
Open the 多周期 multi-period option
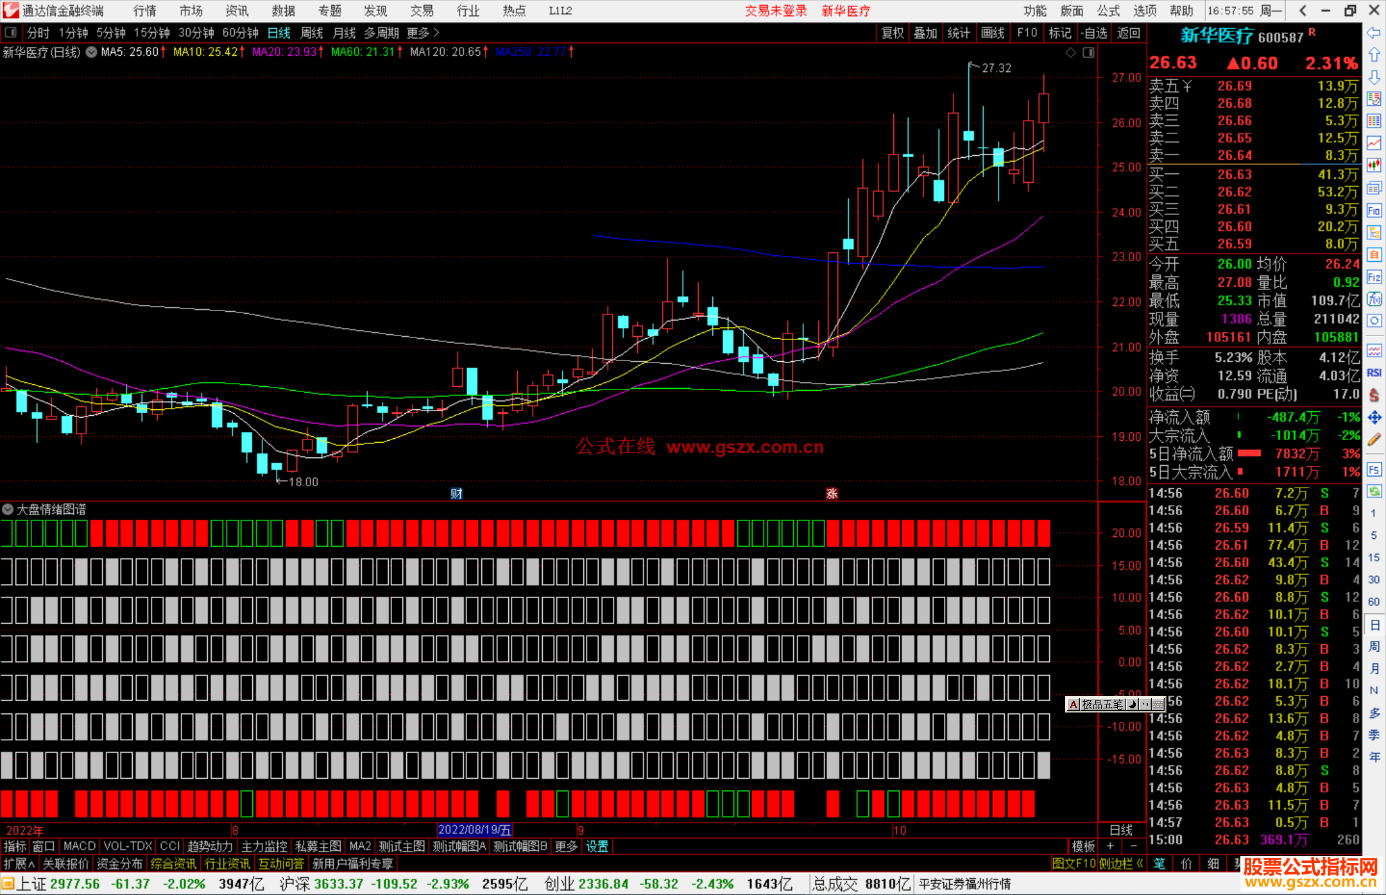coord(381,33)
